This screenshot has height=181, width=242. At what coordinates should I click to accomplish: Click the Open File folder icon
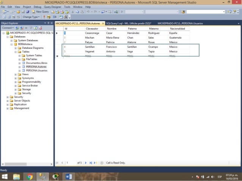[x=18, y=12]
